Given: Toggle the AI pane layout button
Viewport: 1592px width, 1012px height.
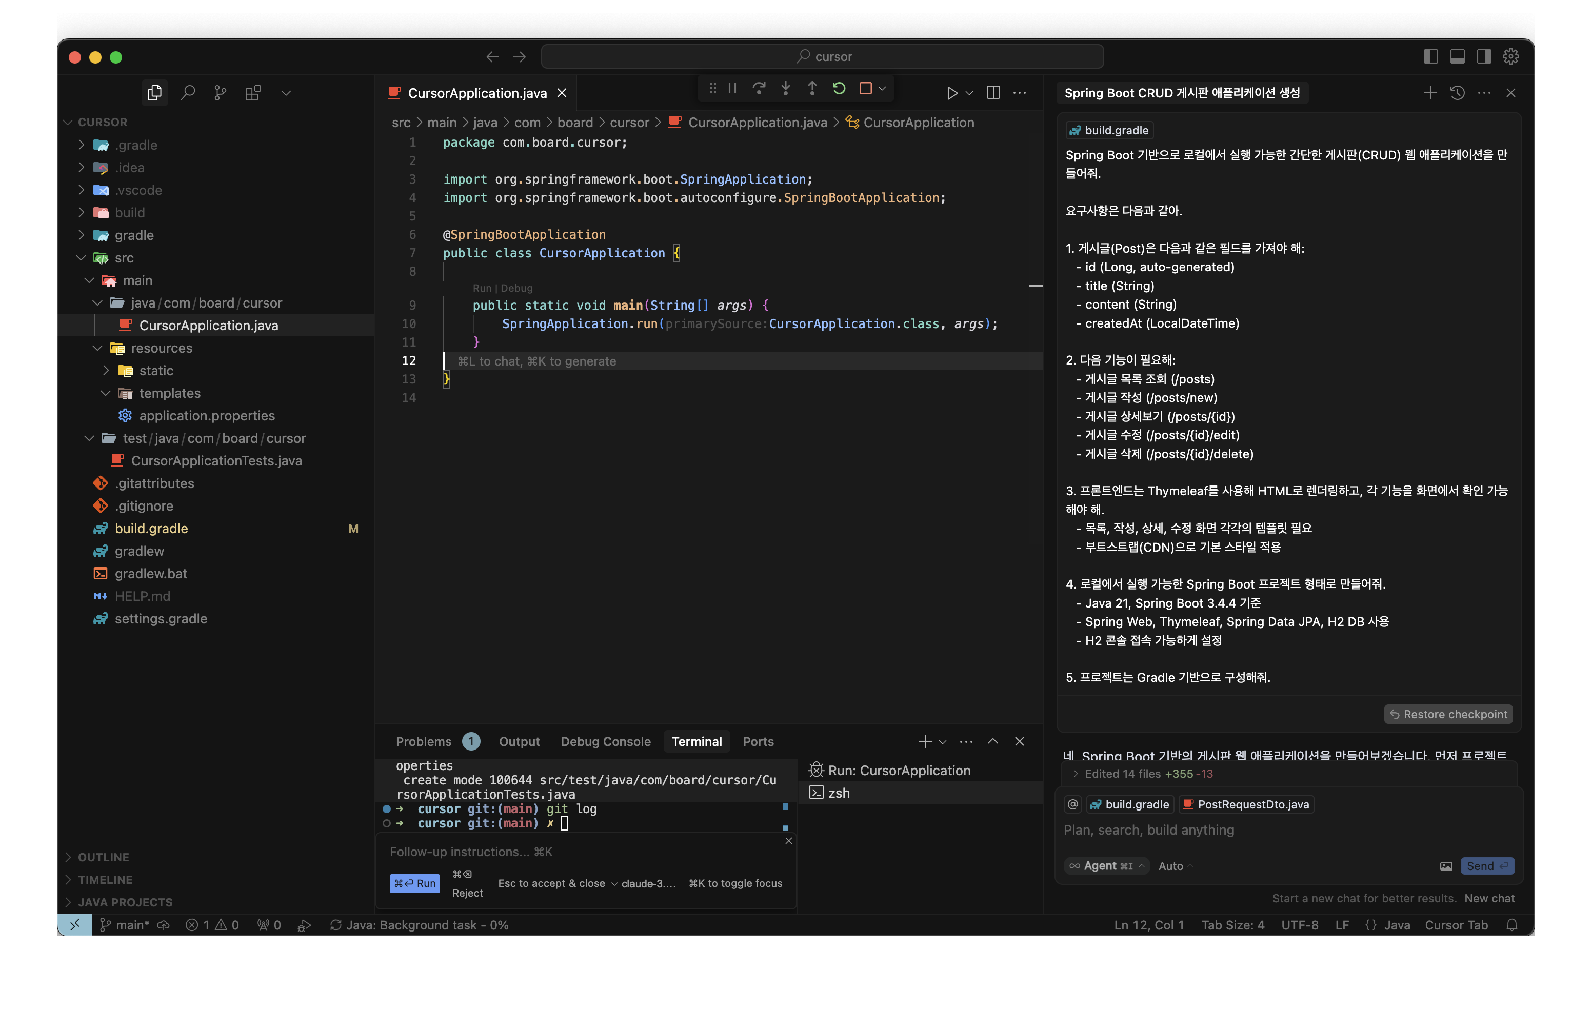Looking at the screenshot, I should 1484,57.
